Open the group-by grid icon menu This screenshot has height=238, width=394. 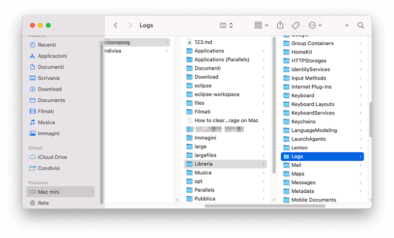(262, 26)
